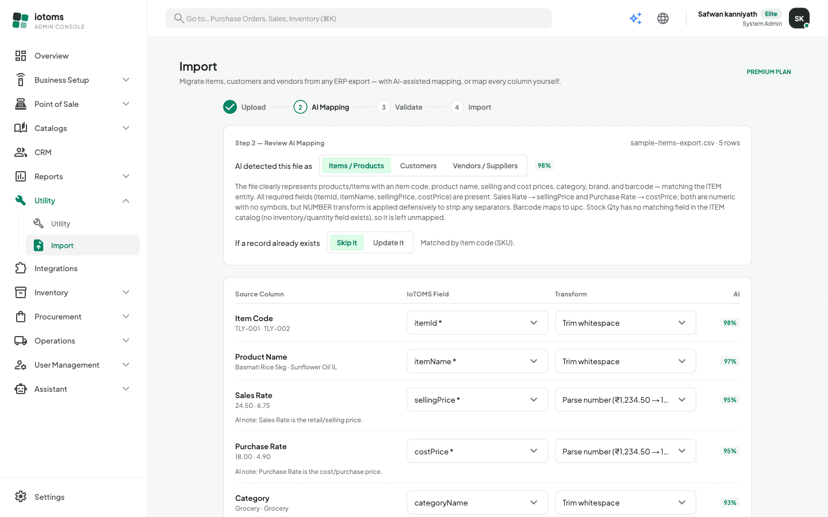
Task: Click the Operations truck icon
Action: click(21, 341)
